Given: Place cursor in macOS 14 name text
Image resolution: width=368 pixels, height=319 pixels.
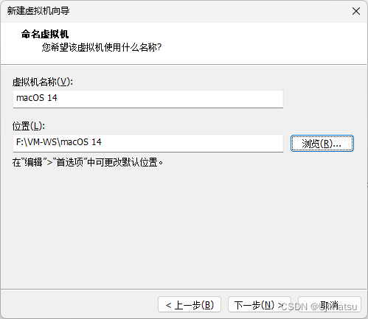Looking at the screenshot, I should coord(37,98).
